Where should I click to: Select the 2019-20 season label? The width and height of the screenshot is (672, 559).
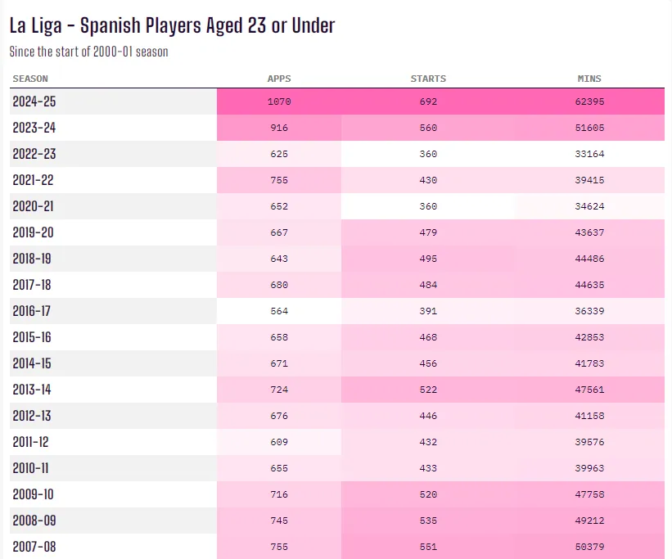(34, 232)
